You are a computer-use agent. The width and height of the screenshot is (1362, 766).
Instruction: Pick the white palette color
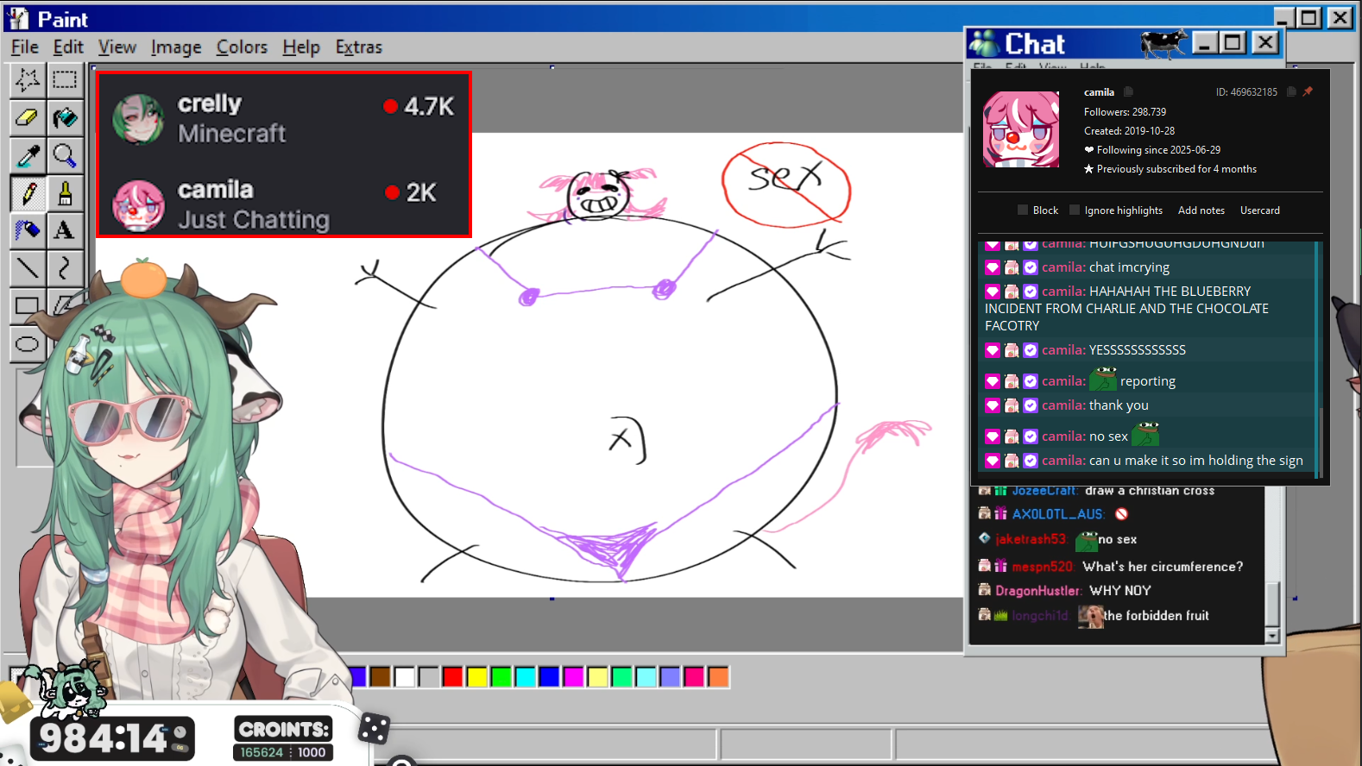(405, 677)
